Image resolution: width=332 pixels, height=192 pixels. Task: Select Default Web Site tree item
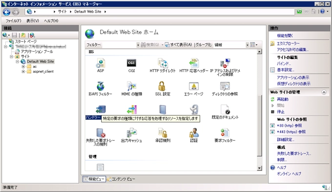40,61
